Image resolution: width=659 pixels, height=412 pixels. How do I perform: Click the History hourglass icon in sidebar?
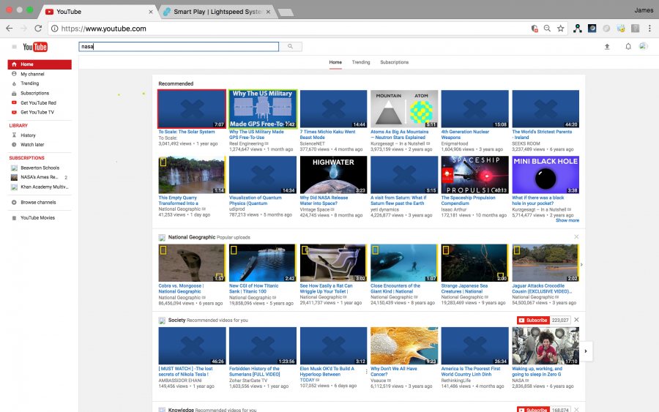point(14,135)
